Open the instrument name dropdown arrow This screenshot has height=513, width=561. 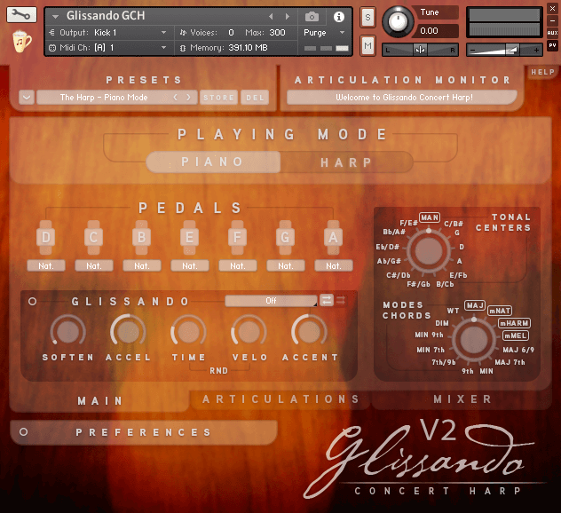click(55, 17)
